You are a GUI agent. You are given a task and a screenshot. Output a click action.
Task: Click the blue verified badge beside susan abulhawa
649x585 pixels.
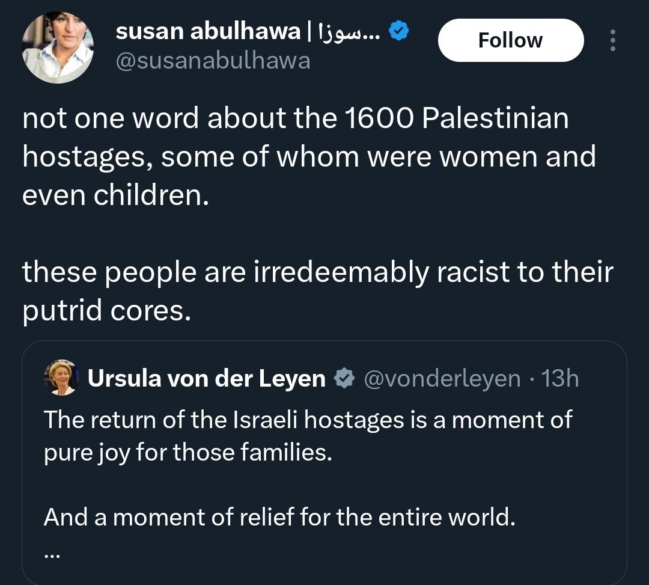(x=400, y=30)
